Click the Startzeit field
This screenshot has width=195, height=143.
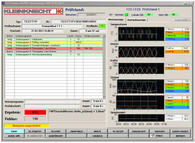pyautogui.click(x=42, y=31)
